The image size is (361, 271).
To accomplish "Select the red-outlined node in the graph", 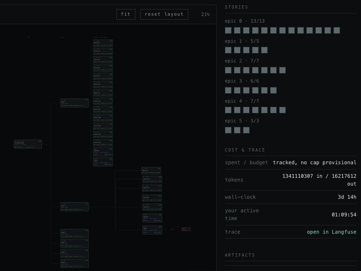I will coord(186,229).
